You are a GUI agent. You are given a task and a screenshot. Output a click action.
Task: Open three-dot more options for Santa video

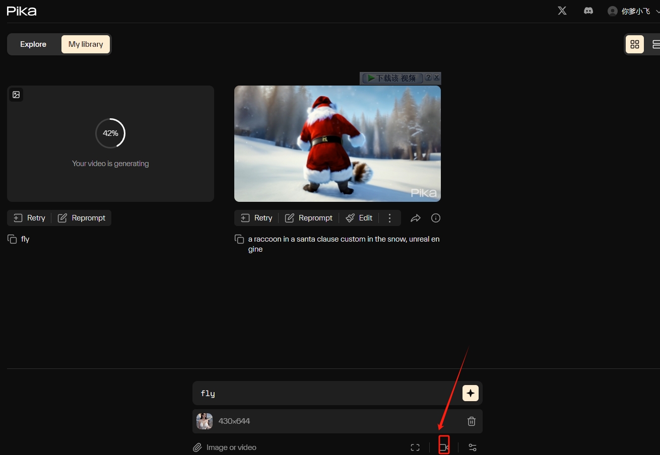pos(389,218)
